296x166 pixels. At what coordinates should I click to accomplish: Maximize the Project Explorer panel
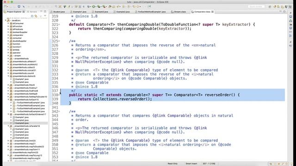45,12
